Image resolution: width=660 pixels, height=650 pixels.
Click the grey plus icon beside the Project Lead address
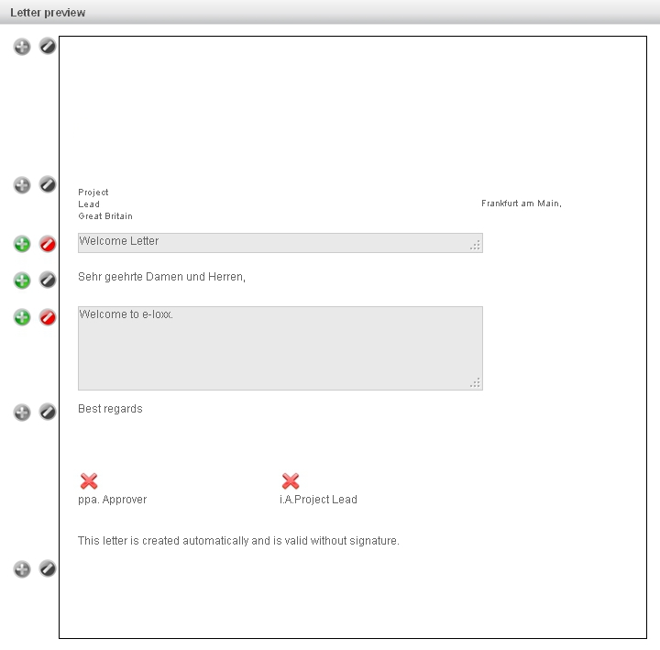(x=22, y=185)
